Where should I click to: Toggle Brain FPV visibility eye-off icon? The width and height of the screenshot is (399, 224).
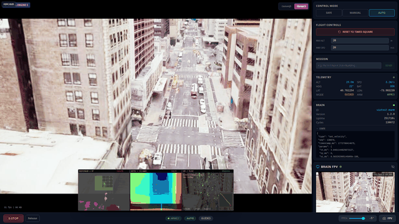point(393,167)
